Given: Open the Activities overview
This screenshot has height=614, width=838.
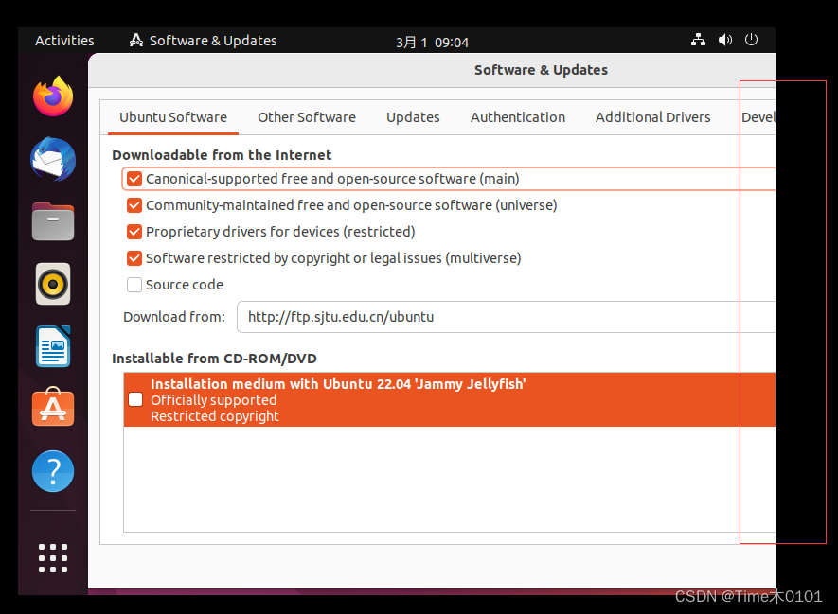Looking at the screenshot, I should [x=64, y=41].
